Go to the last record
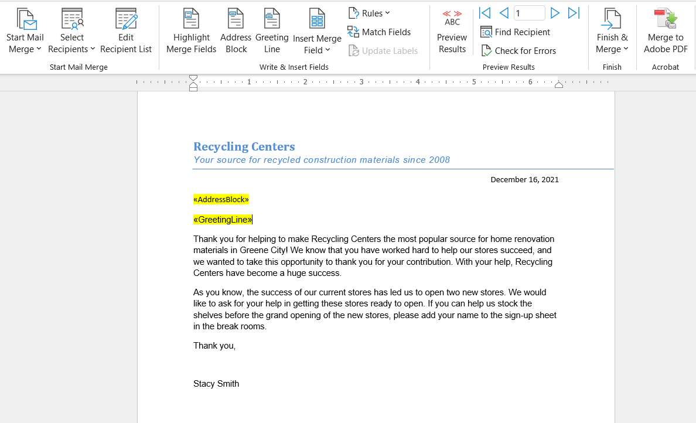The image size is (696, 423). [574, 13]
